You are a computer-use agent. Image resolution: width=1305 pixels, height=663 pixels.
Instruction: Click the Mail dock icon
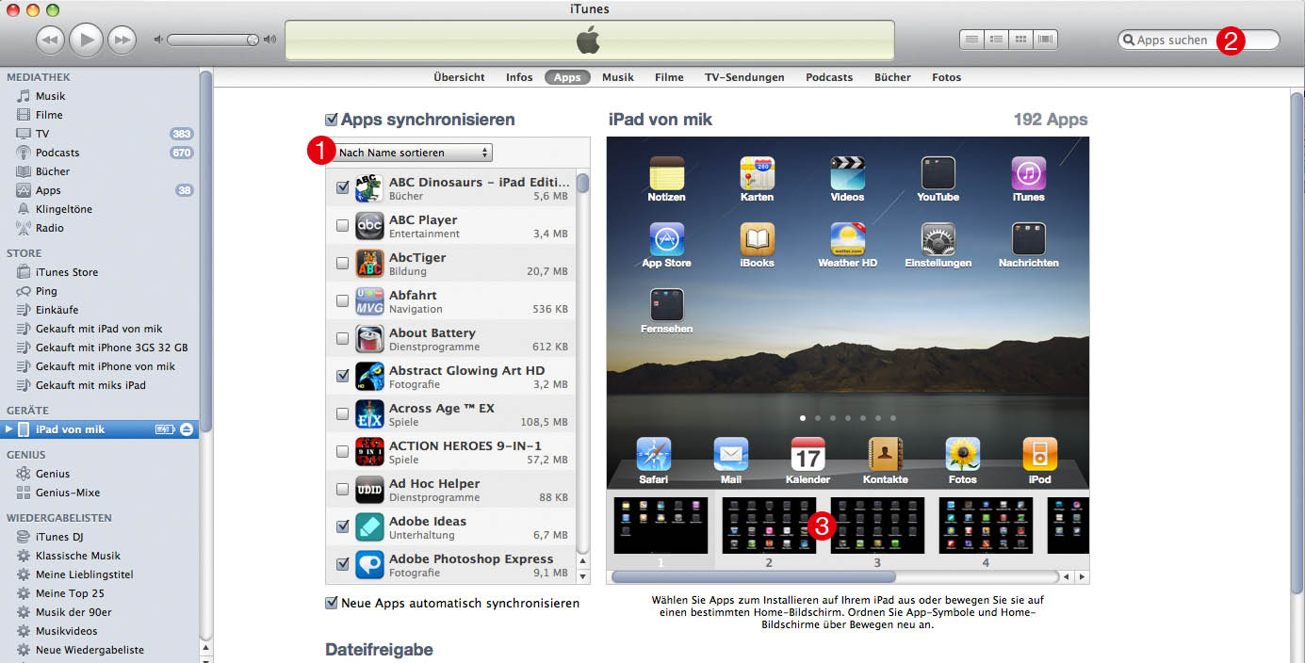[x=730, y=454]
